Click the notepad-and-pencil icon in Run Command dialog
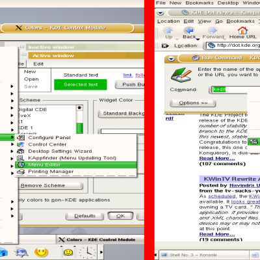This screenshot has width=260, height=260. tap(181, 75)
